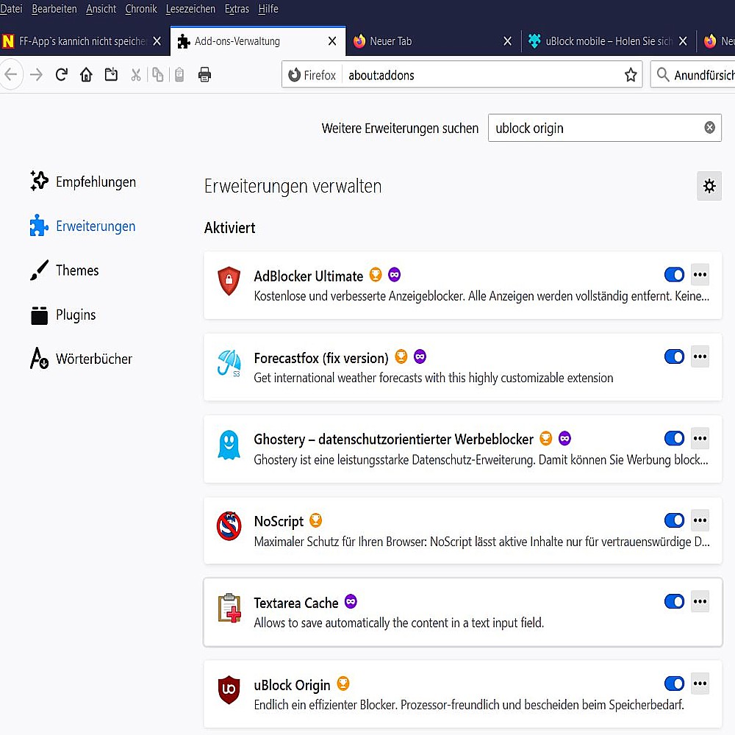Open the Hilfe menu
Viewport: 735px width, 735px height.
(x=268, y=9)
